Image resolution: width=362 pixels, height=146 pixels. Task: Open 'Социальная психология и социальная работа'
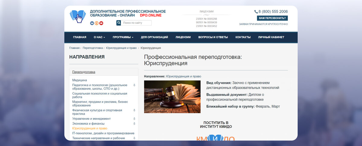100,95
